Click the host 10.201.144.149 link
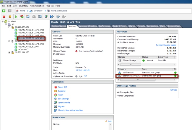192x130 pixels. [82, 70]
